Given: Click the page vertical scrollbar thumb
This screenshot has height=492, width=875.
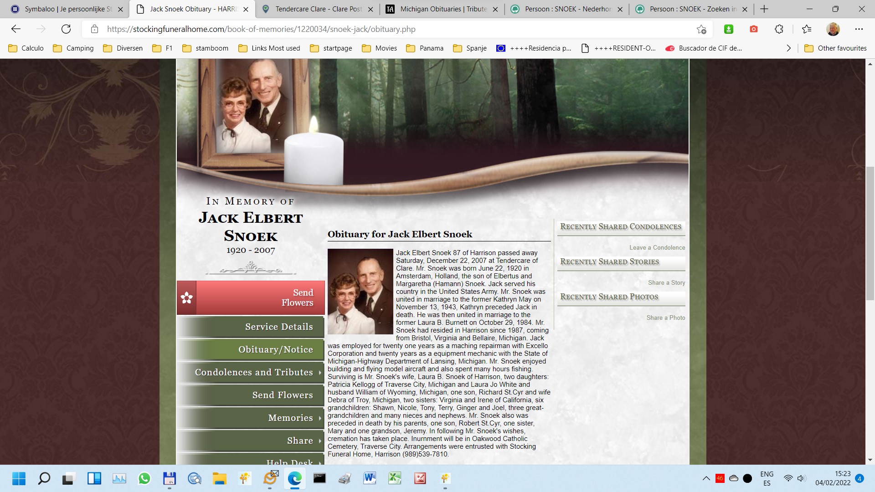Looking at the screenshot, I should coord(870,232).
